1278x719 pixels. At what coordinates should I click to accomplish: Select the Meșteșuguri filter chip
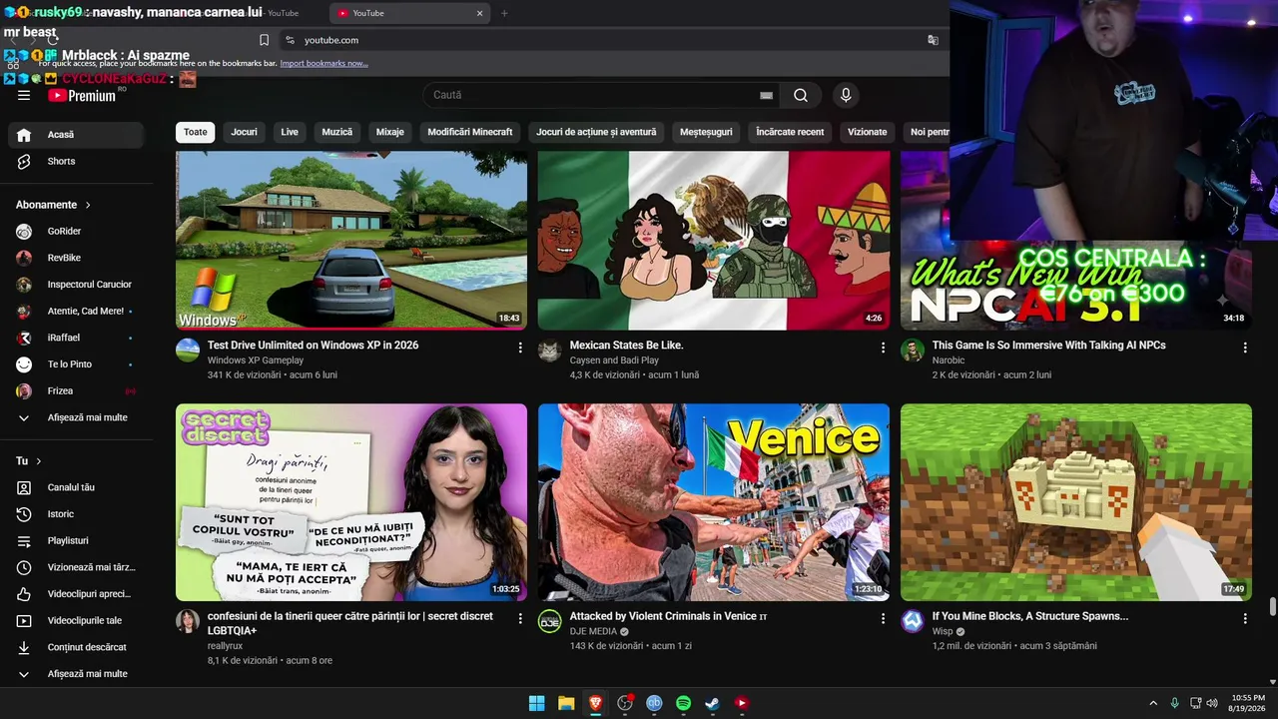point(706,132)
